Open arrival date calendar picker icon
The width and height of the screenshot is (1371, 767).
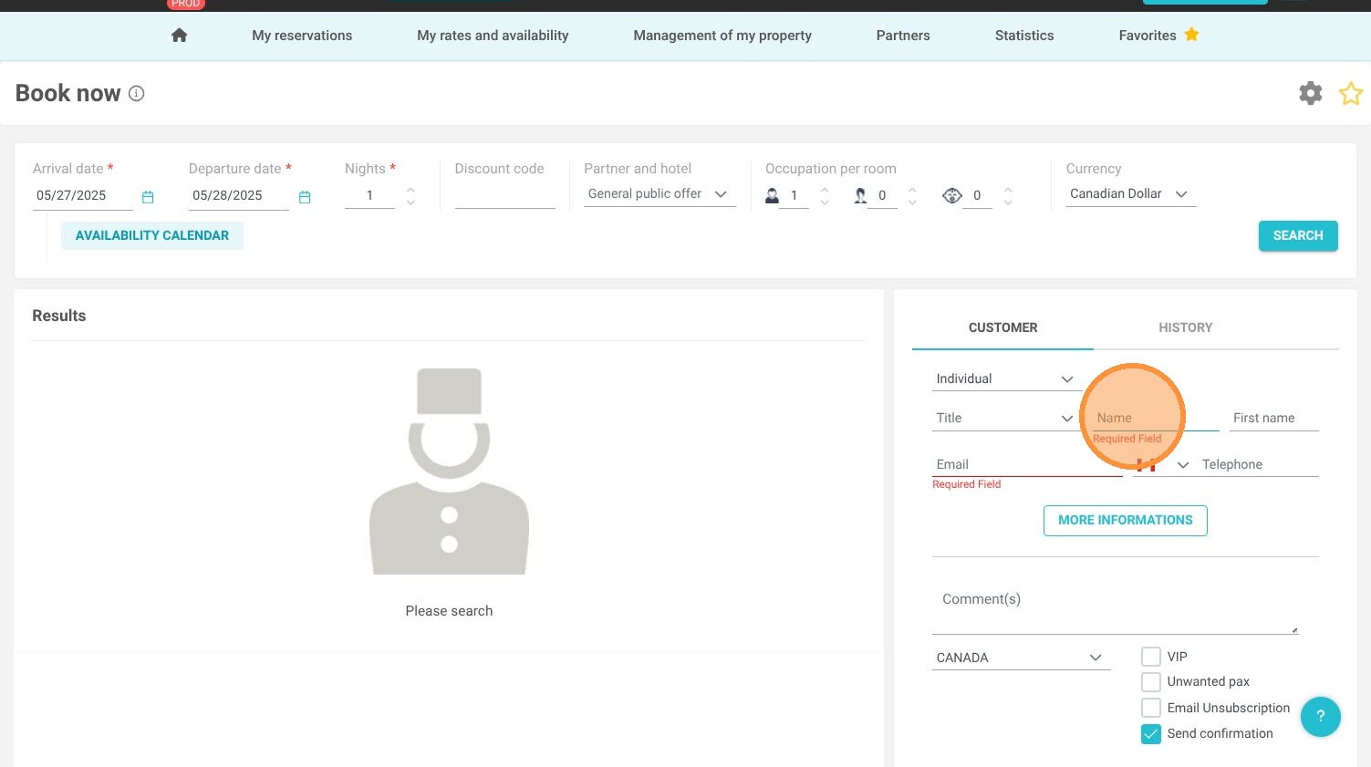click(148, 197)
